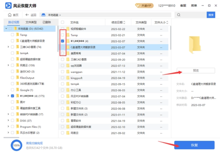Switch to the 已删除 tab
The height and width of the screenshot is (156, 224).
tap(47, 22)
